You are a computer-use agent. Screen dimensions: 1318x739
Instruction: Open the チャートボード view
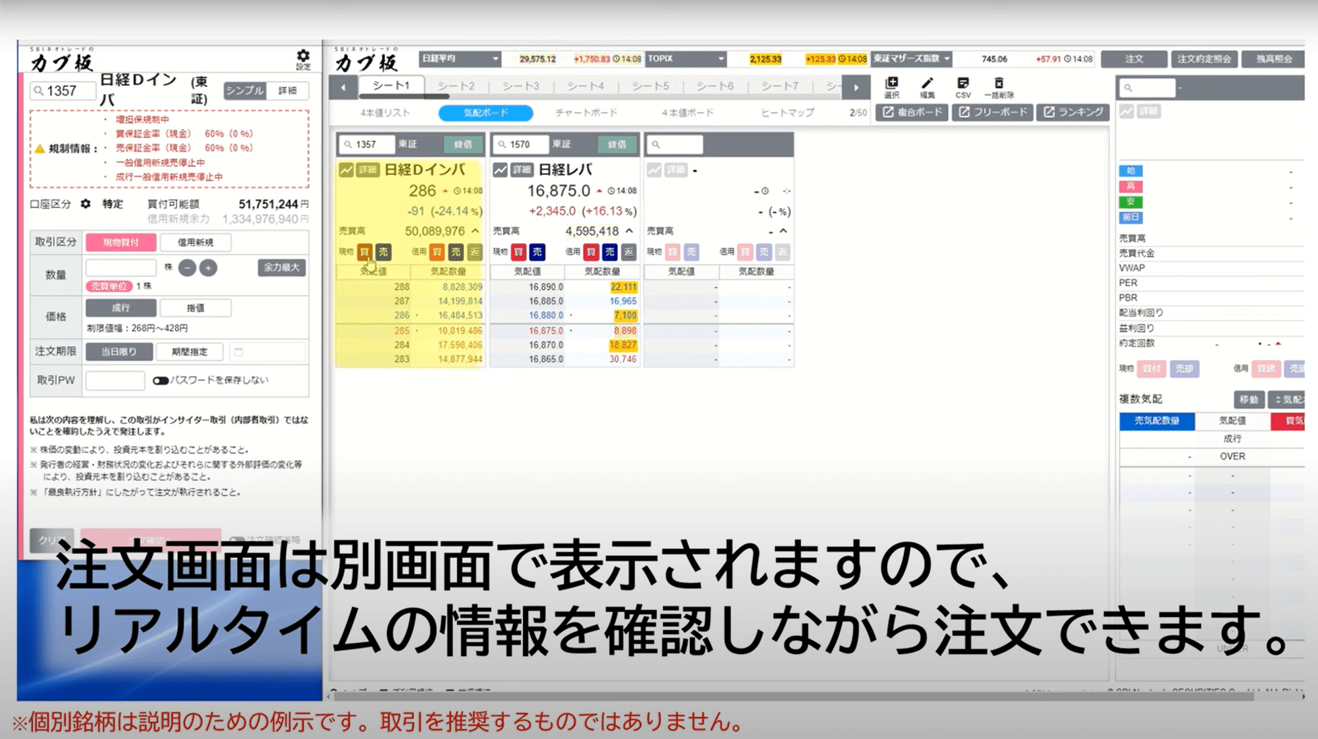coord(586,113)
